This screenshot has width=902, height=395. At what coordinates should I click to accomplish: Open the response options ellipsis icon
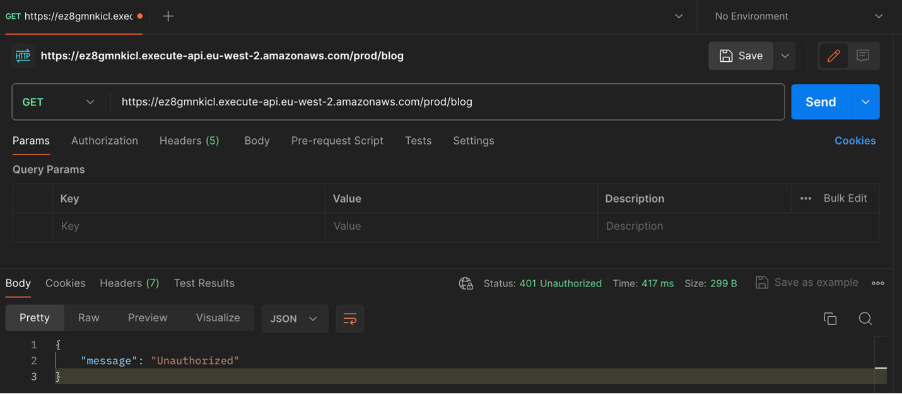click(877, 283)
